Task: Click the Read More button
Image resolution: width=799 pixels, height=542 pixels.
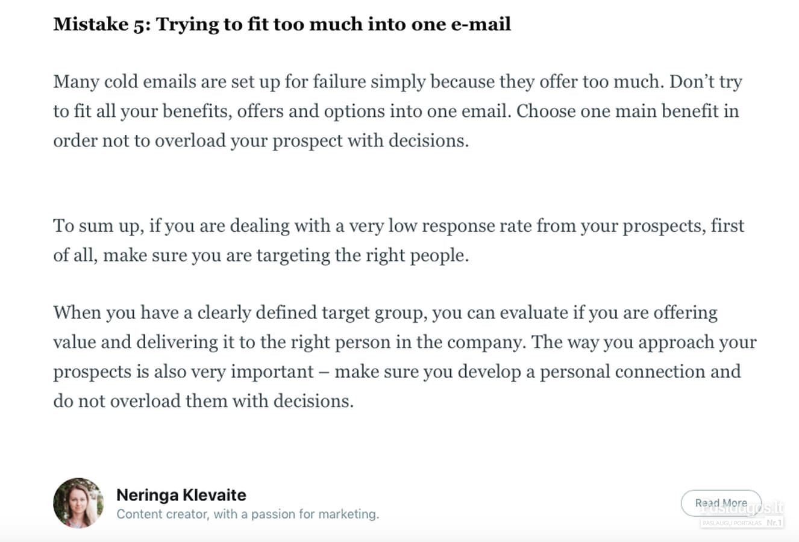Action: coord(721,503)
